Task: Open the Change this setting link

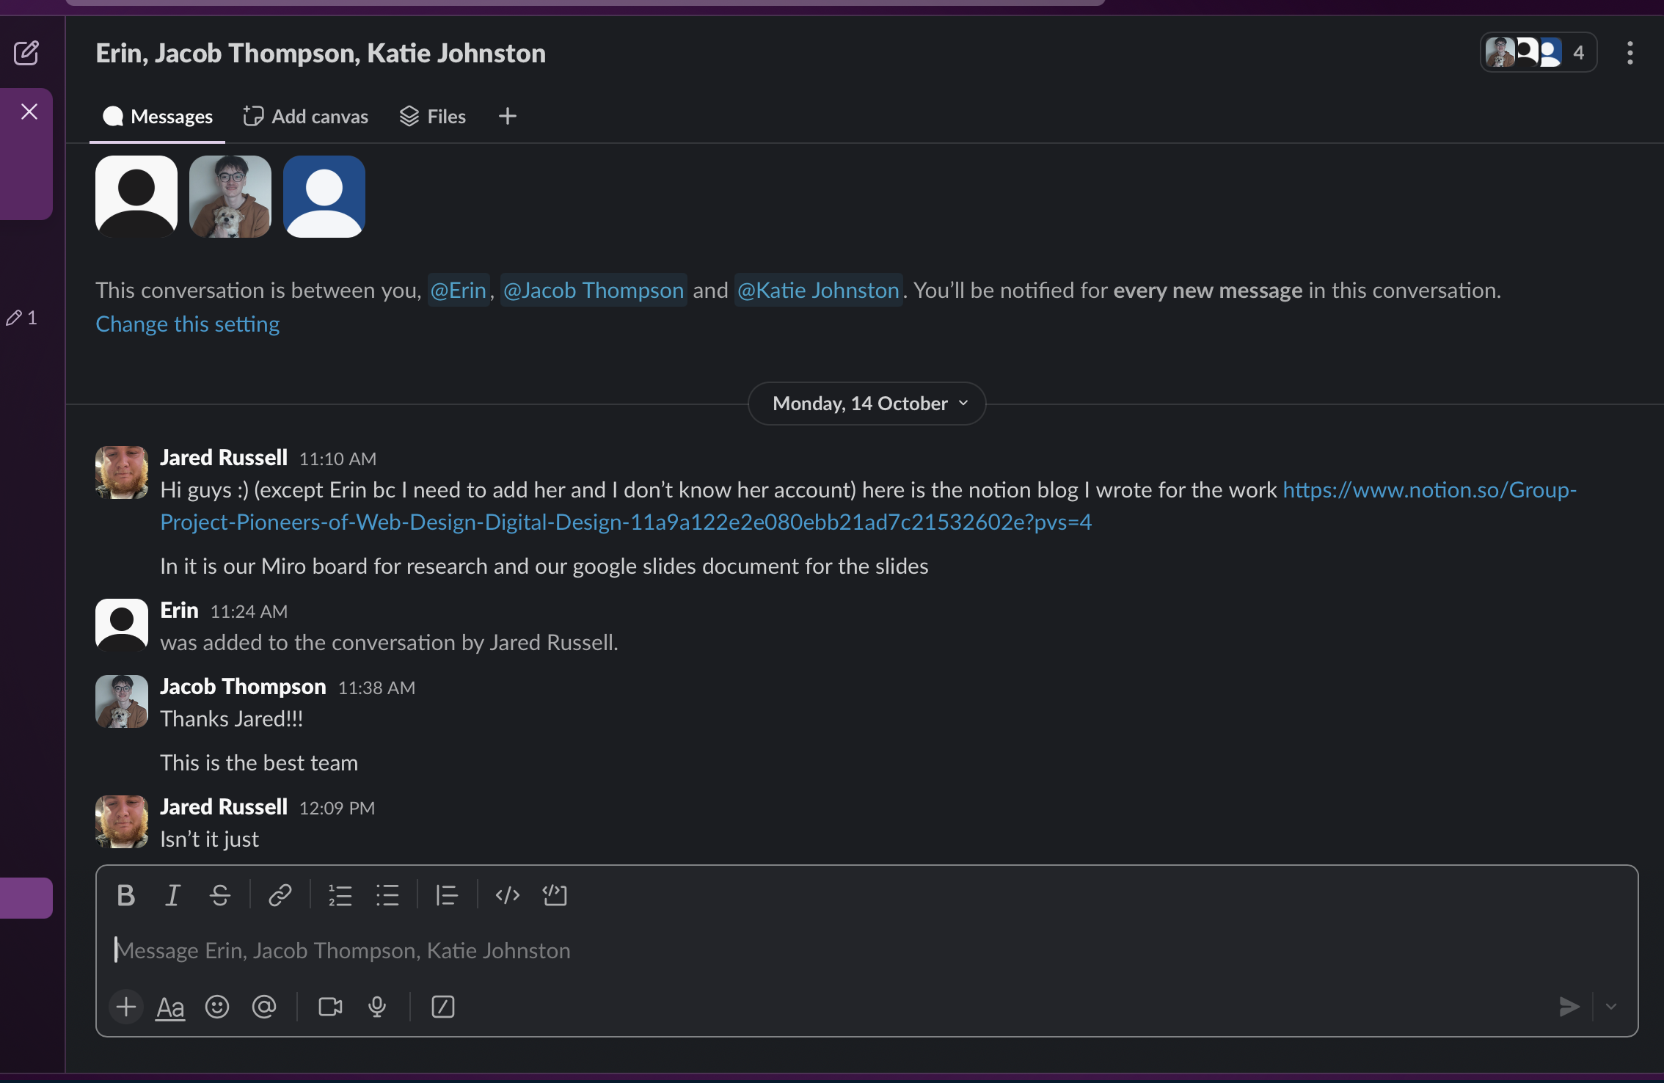Action: (187, 324)
